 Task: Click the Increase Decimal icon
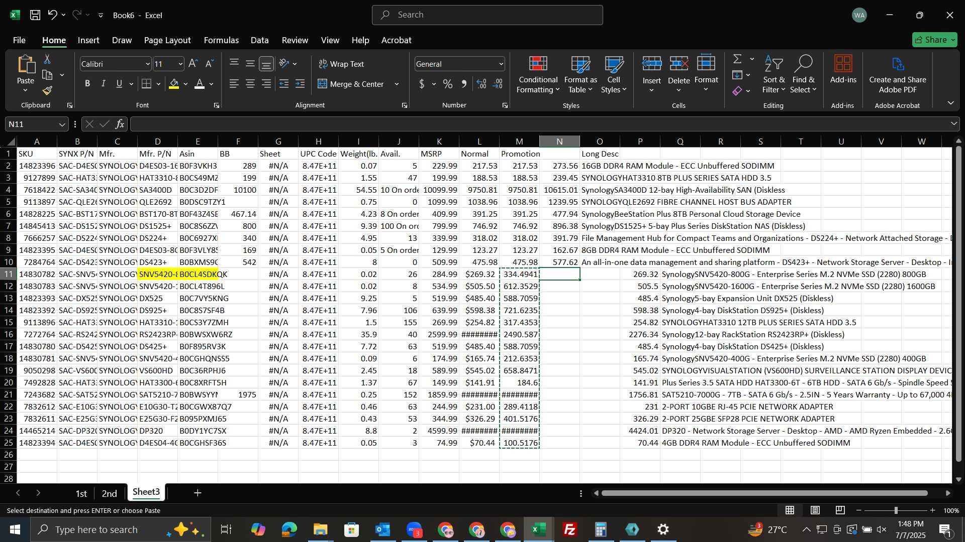[x=481, y=84]
